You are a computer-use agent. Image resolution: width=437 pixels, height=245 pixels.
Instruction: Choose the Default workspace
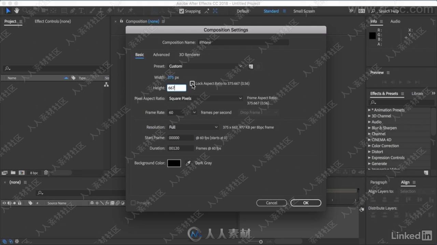243,11
